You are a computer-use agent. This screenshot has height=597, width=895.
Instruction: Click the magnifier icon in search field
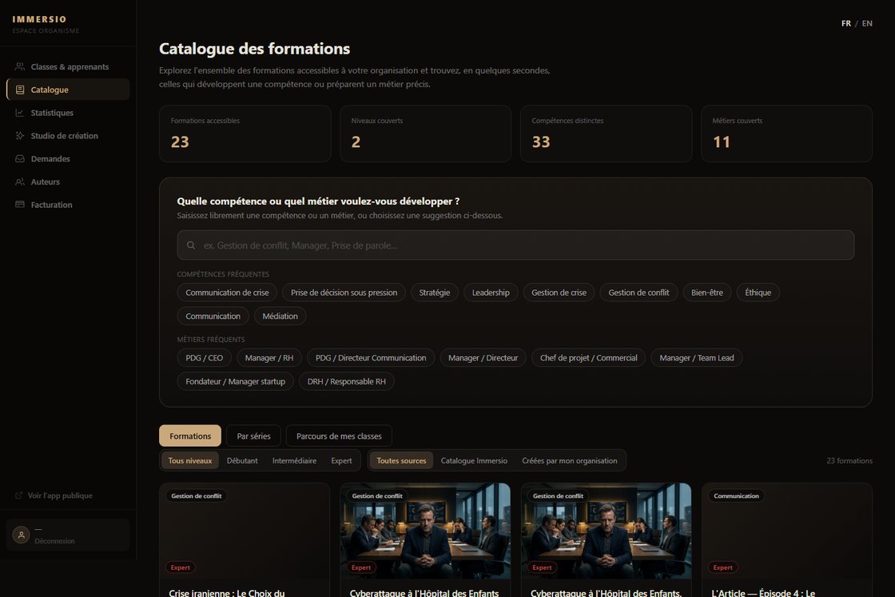pyautogui.click(x=191, y=245)
